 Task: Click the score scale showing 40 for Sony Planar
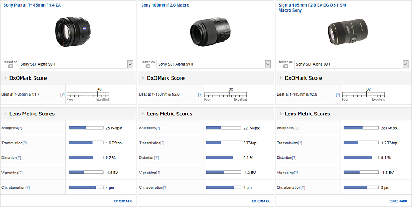[88, 94]
